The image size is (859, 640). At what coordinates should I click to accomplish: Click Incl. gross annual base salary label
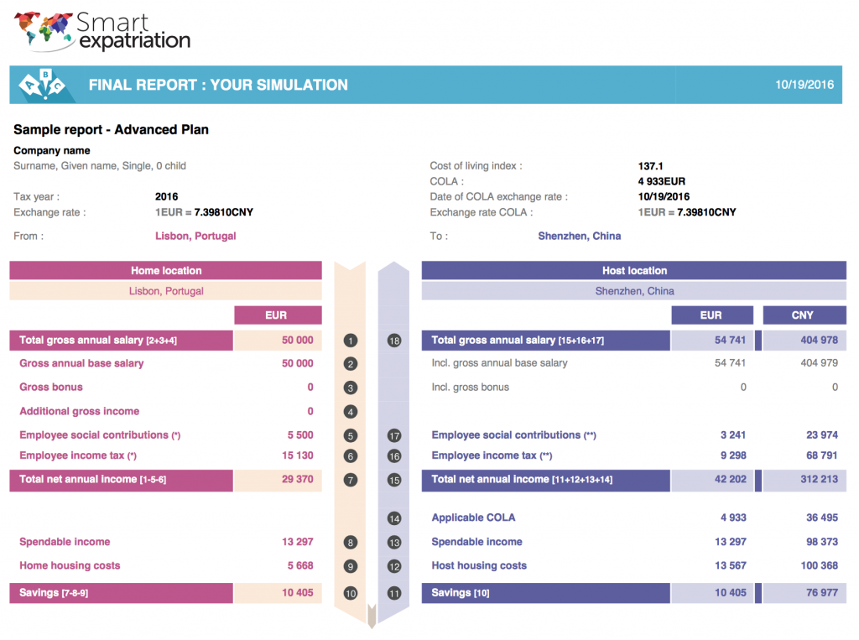(x=499, y=363)
